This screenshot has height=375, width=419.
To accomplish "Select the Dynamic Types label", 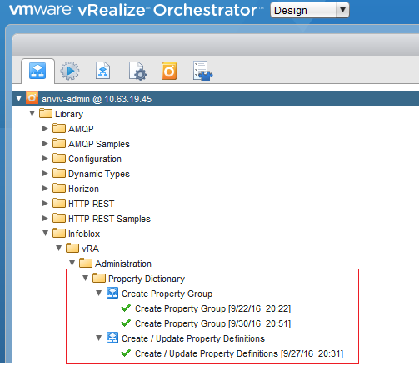I will tap(99, 174).
